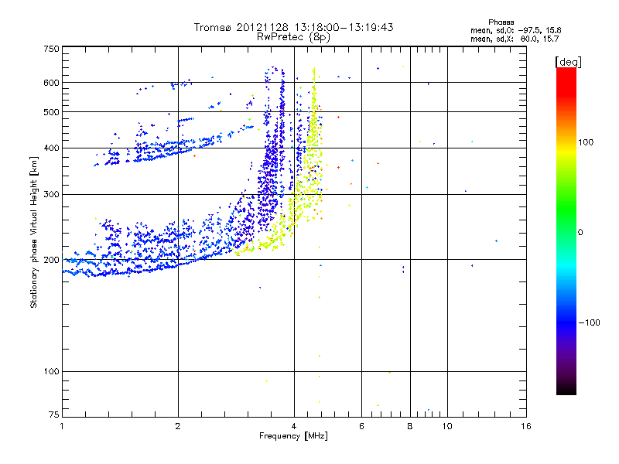
Task: Click the x-axis tick label '4'
Action: 294,426
